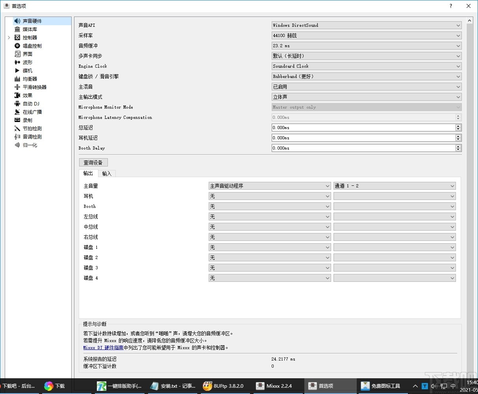Open the 多声卡同步 dropdown
Image resolution: width=478 pixels, height=394 pixels.
367,56
